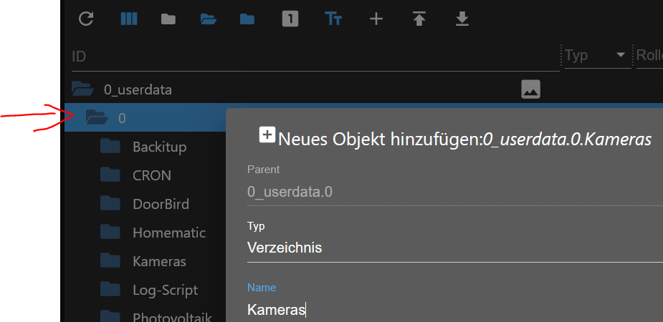Collapse all folders icon
Image resolution: width=663 pixels, height=322 pixels.
coord(168,19)
